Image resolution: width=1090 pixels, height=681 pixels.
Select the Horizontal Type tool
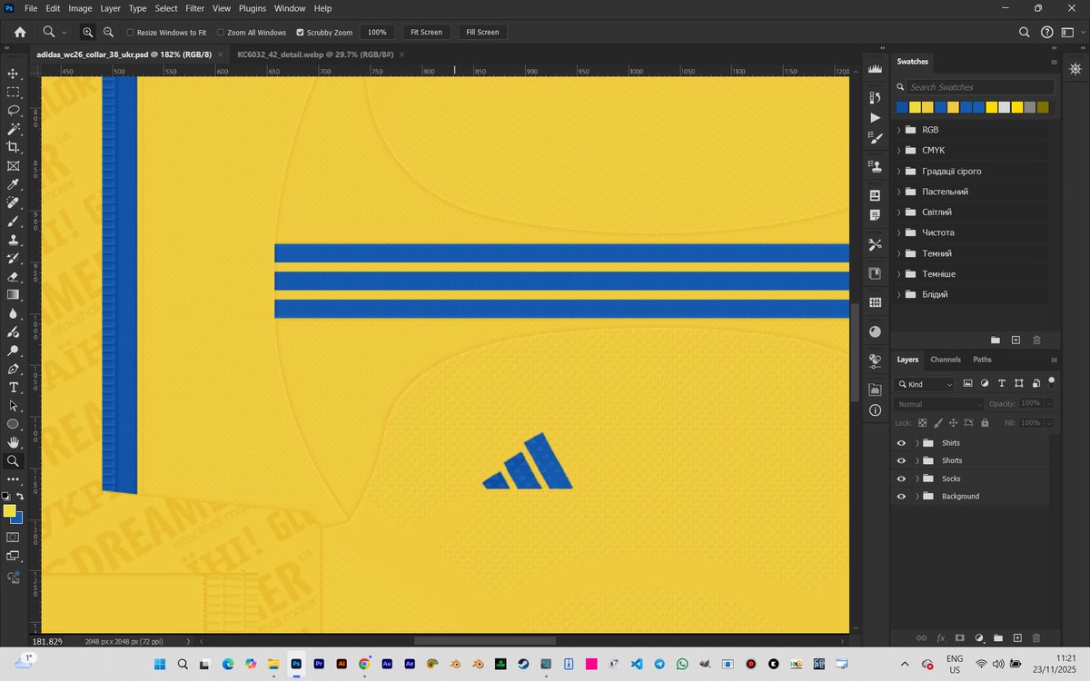(13, 388)
